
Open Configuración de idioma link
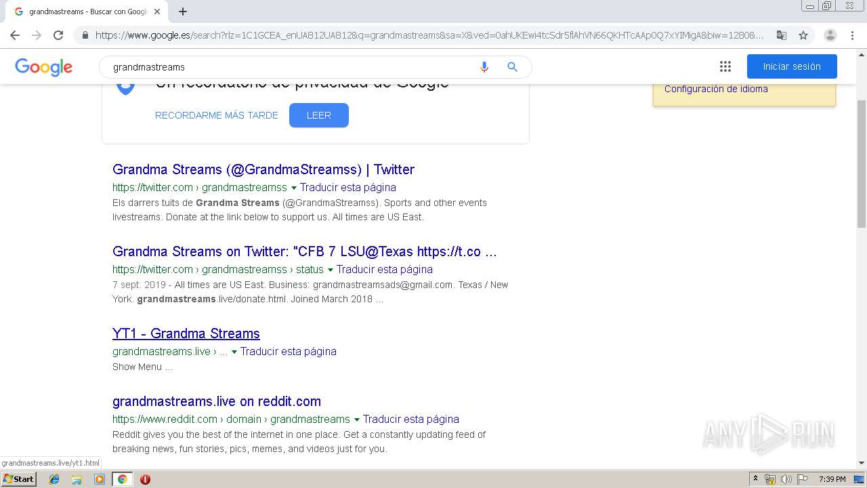716,89
